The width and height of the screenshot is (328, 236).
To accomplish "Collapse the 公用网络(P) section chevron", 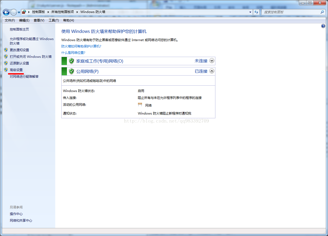I will (x=212, y=71).
